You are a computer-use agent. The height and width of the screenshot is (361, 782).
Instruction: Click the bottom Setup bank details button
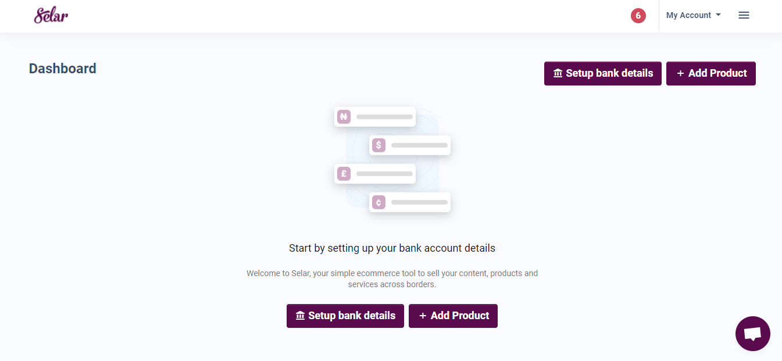point(345,316)
